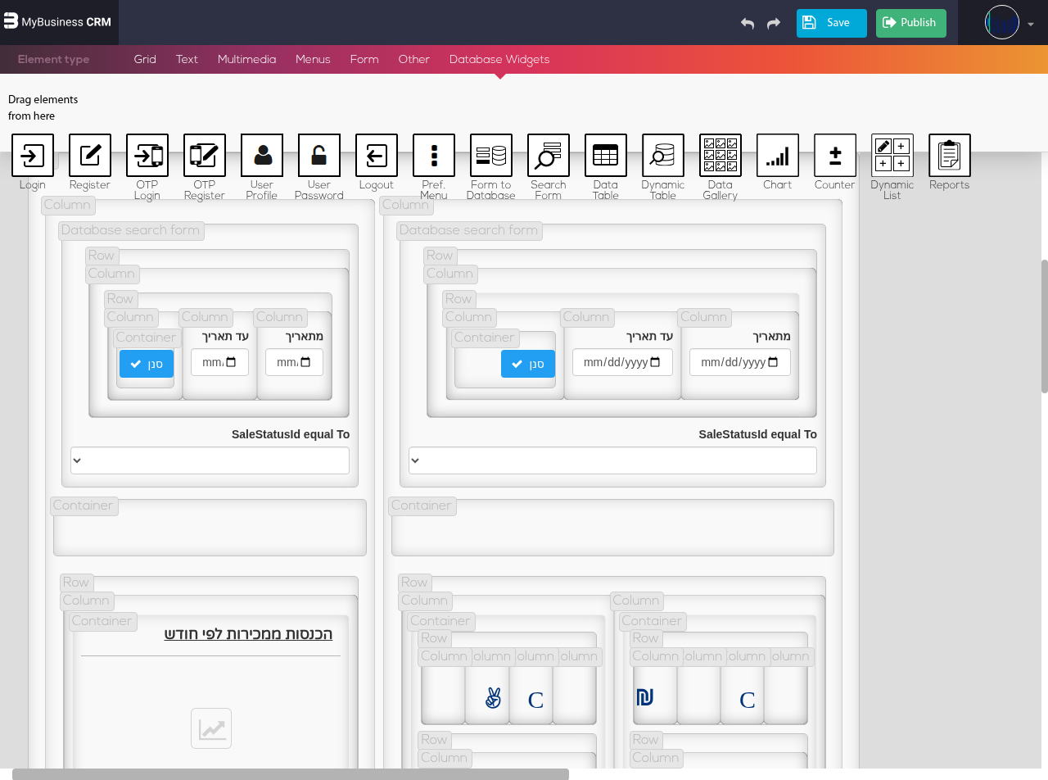Screen dimensions: 1048x780
Task: Pick the Chart widget icon
Action: click(x=778, y=156)
